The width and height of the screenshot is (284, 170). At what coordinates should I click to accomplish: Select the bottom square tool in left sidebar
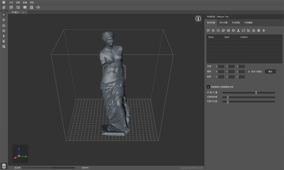4,46
